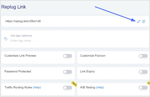The height and width of the screenshot is (97, 150).
Task: Open the Help link for Traffic Routing Rules
Action: click(37, 87)
